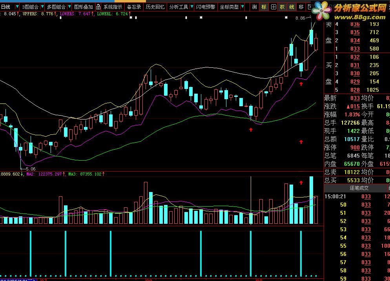Viewport: 390px width, 281px height.
Task: Expand the 多图组合 dropdown arrow
Action: click(x=69, y=7)
